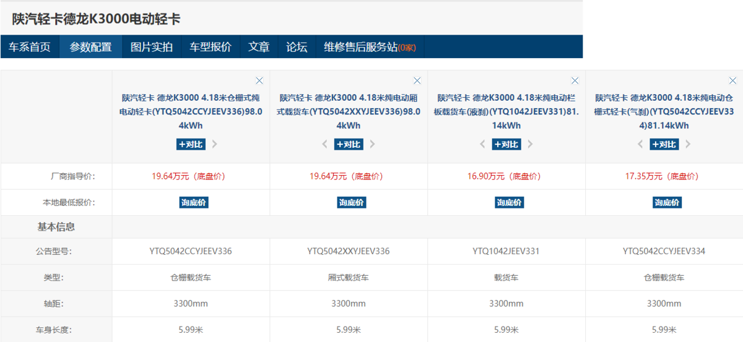Add YTQ5042CCYJEEV336 model to 对比 comparison

tap(191, 144)
